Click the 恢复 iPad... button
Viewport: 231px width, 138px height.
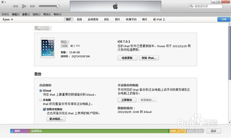149,58
